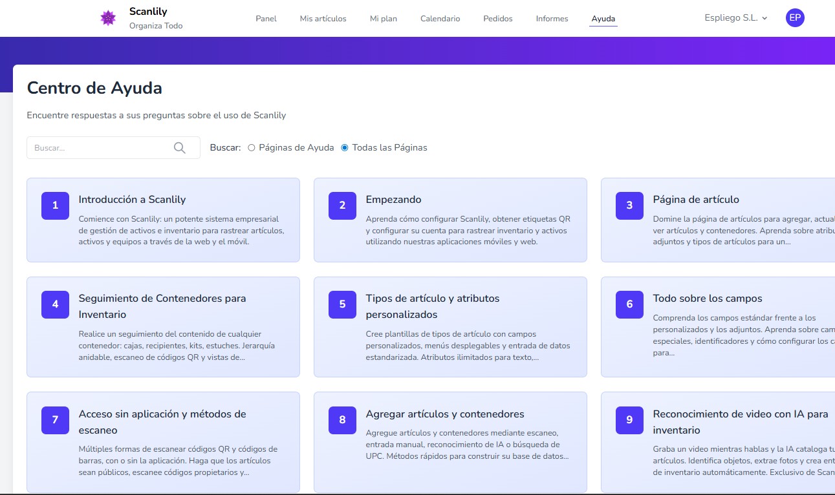Click the number 7 badge for Acceso sin aplicación
The image size is (835, 495).
(x=55, y=420)
